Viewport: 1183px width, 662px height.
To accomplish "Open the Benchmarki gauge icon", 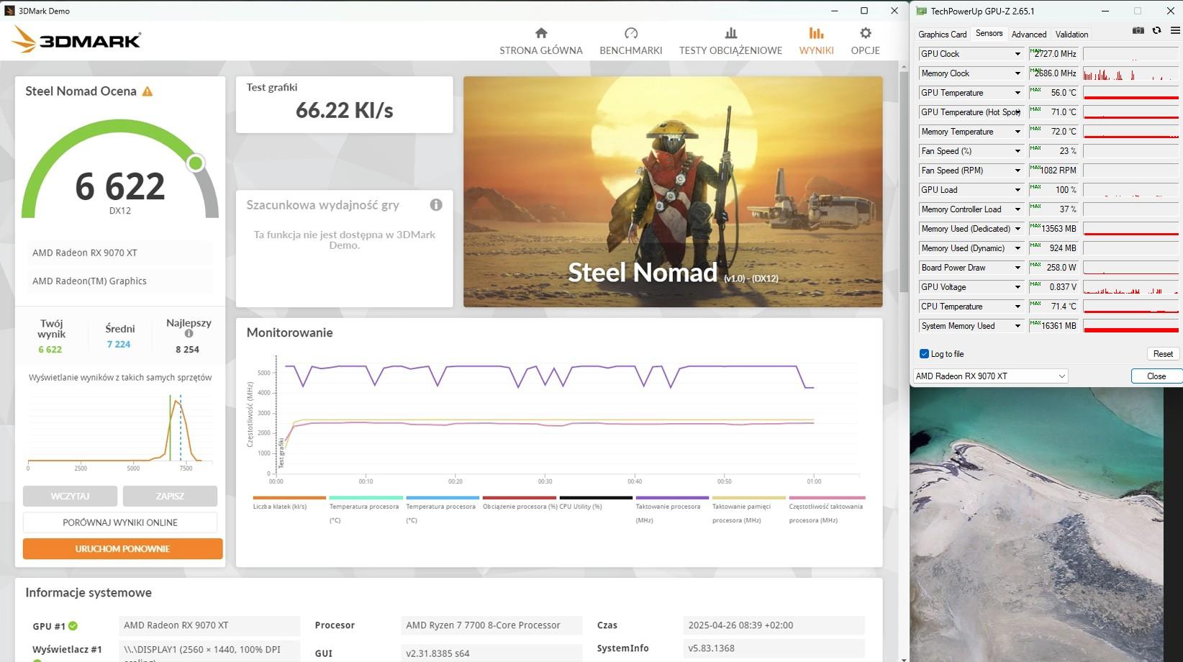I will (x=630, y=33).
